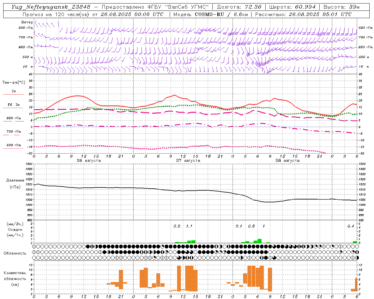Click the precipitation value 0.2
Viewport: 374px width, 299px height.
[177, 226]
